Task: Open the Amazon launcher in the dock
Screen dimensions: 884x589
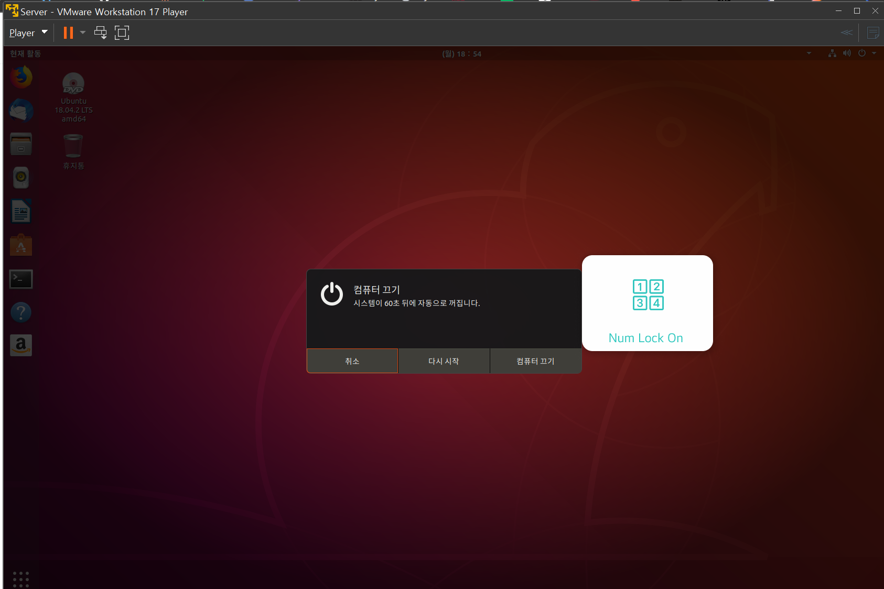Action: pyautogui.click(x=21, y=345)
